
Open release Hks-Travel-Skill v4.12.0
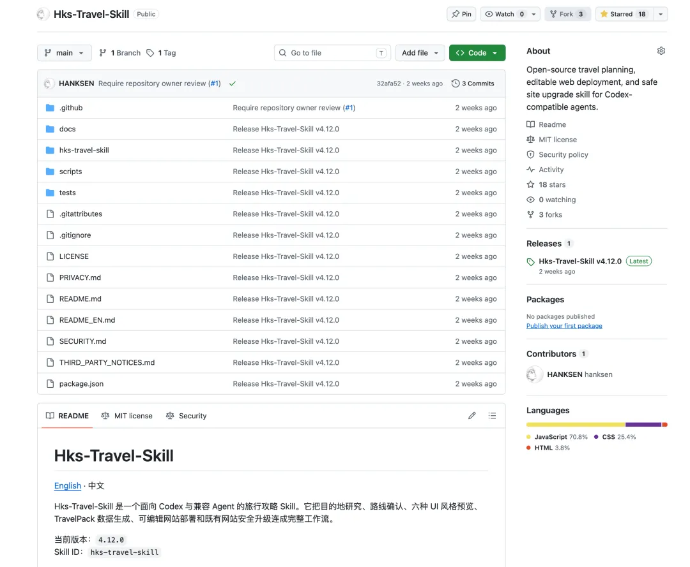point(580,261)
